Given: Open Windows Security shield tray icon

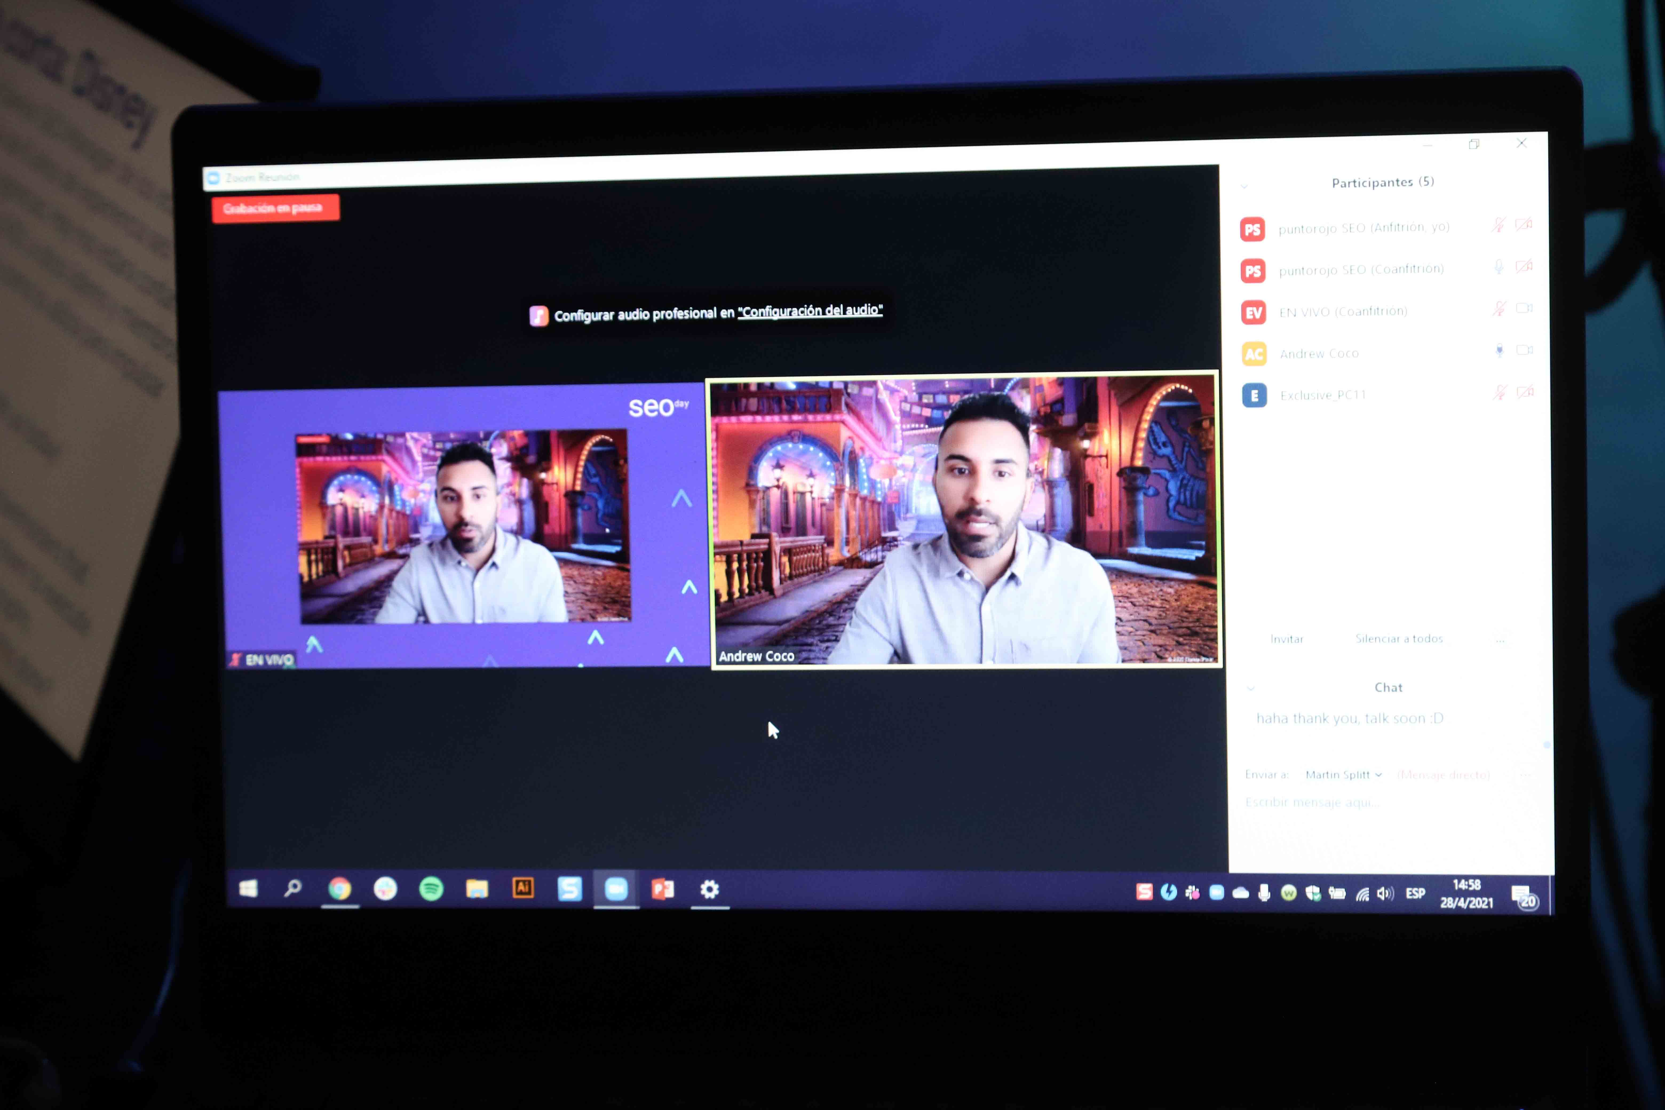Looking at the screenshot, I should (x=1313, y=893).
